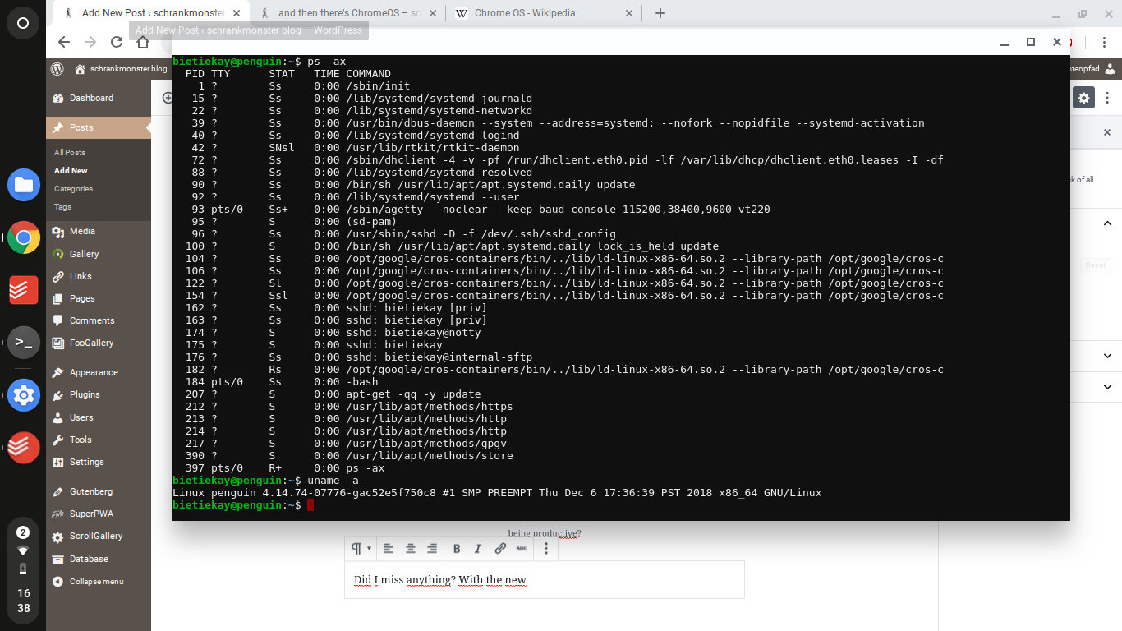Image resolution: width=1122 pixels, height=631 pixels.
Task: Click the battery indicator in the tray
Action: click(23, 569)
